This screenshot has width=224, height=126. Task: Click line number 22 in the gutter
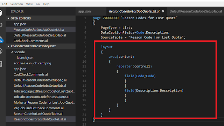(84, 120)
